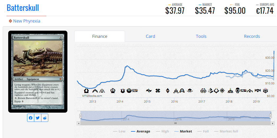Click the $35.47 market price
This screenshot has height=138, width=277.
(205, 11)
